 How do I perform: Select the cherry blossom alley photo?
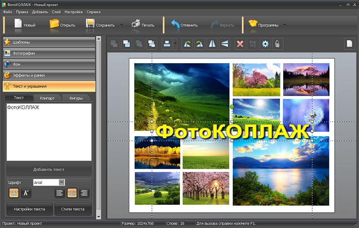(206, 188)
